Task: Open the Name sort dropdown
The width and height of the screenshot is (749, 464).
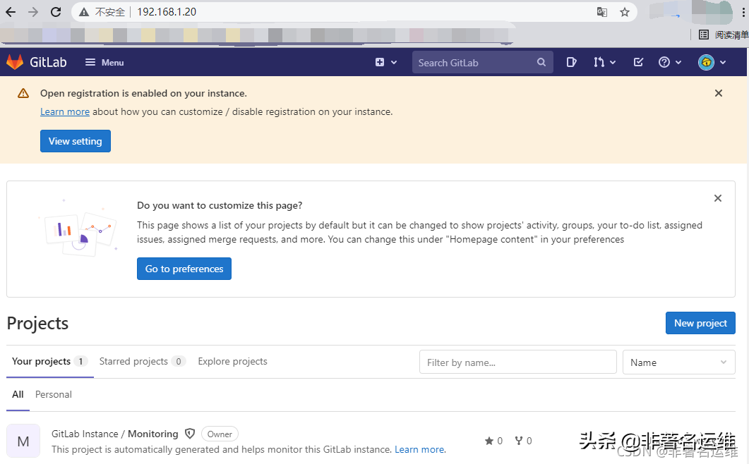Action: pyautogui.click(x=679, y=362)
